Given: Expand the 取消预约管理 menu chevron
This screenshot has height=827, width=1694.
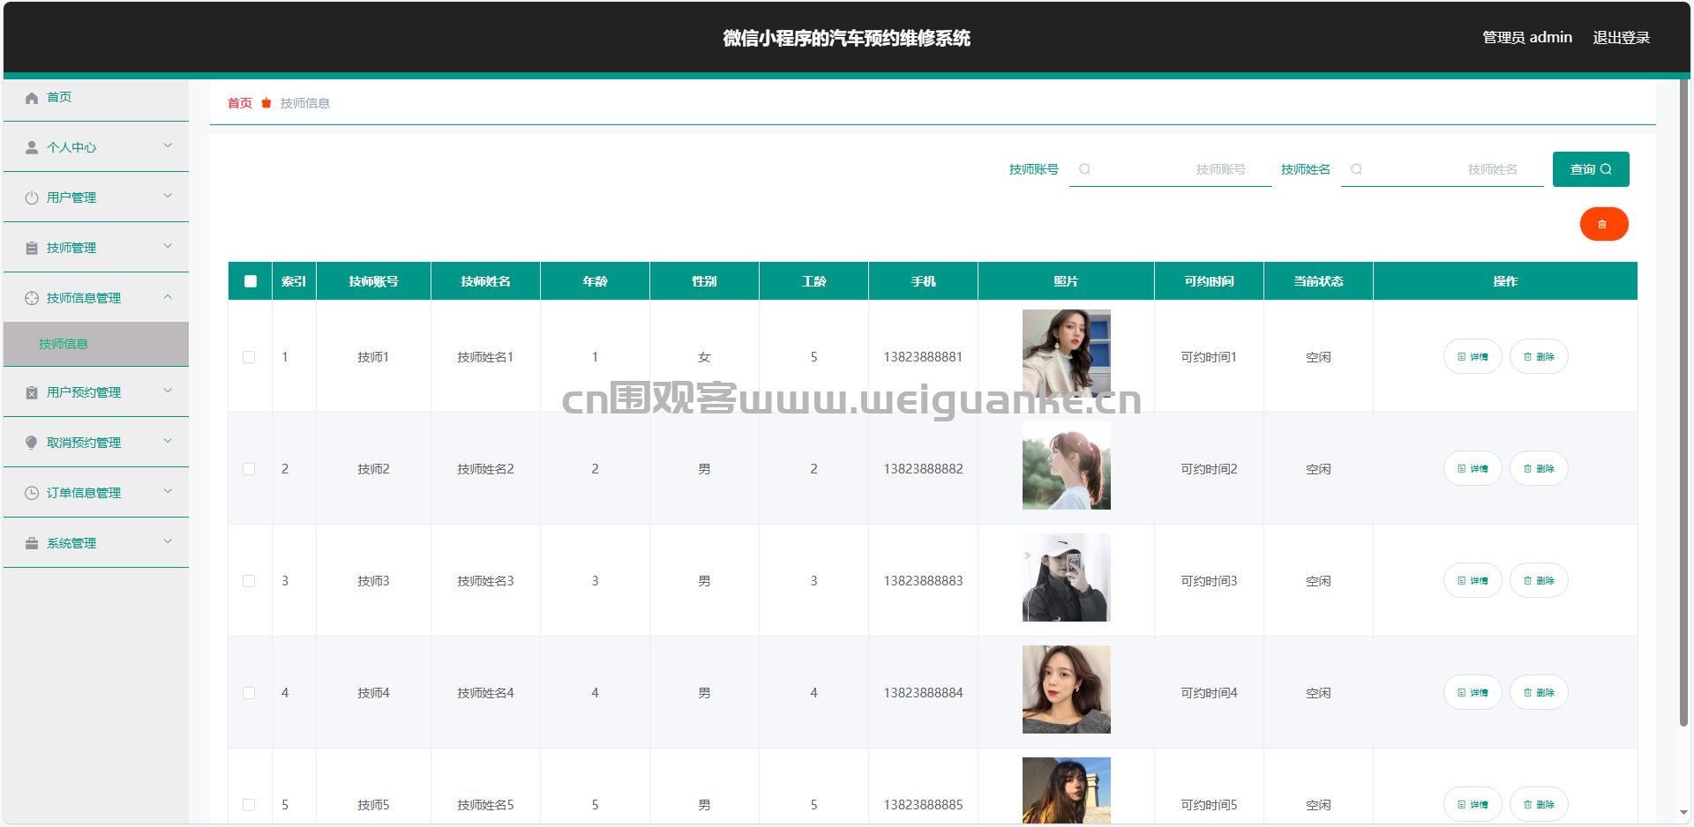Looking at the screenshot, I should (168, 441).
